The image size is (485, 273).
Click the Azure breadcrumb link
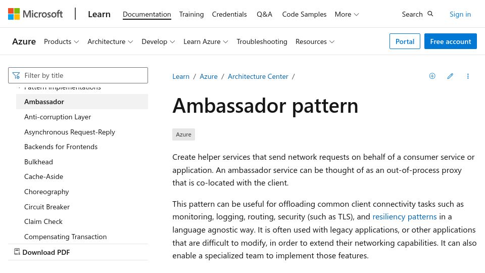[x=209, y=76]
